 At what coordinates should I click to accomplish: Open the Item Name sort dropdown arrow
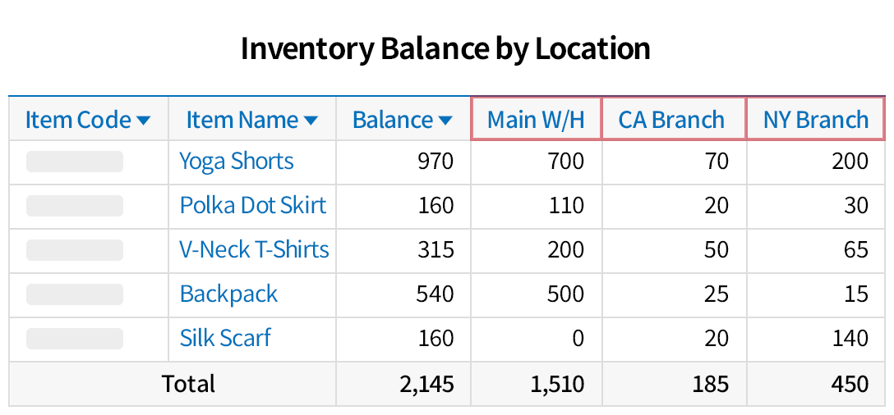[311, 121]
